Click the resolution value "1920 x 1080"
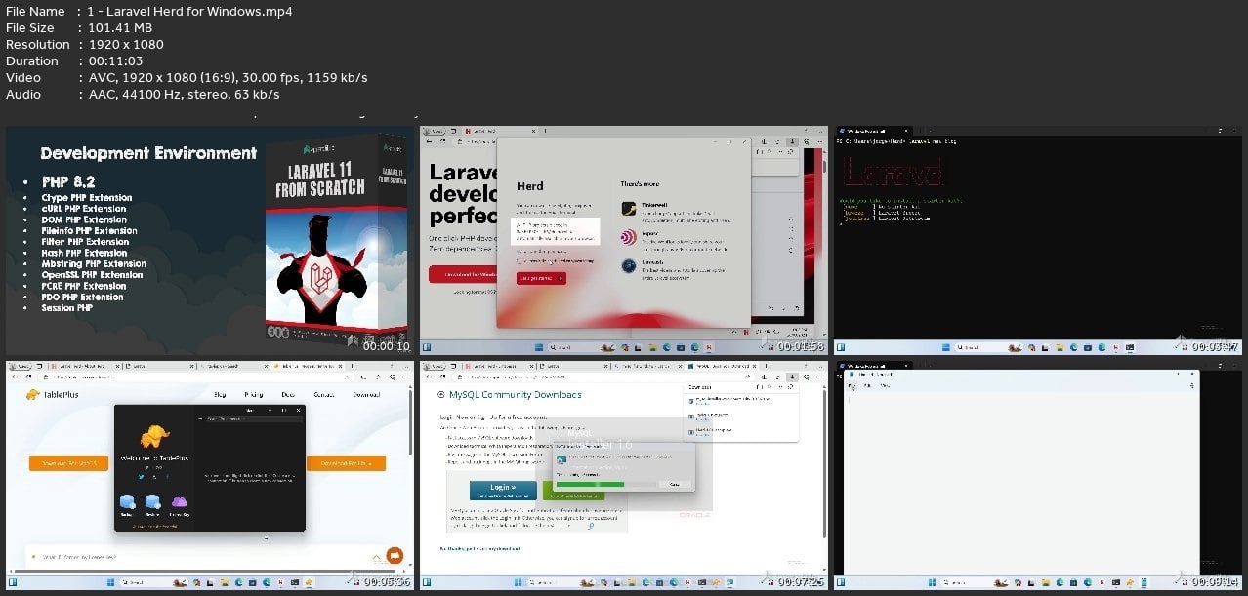This screenshot has height=596, width=1248. [126, 45]
